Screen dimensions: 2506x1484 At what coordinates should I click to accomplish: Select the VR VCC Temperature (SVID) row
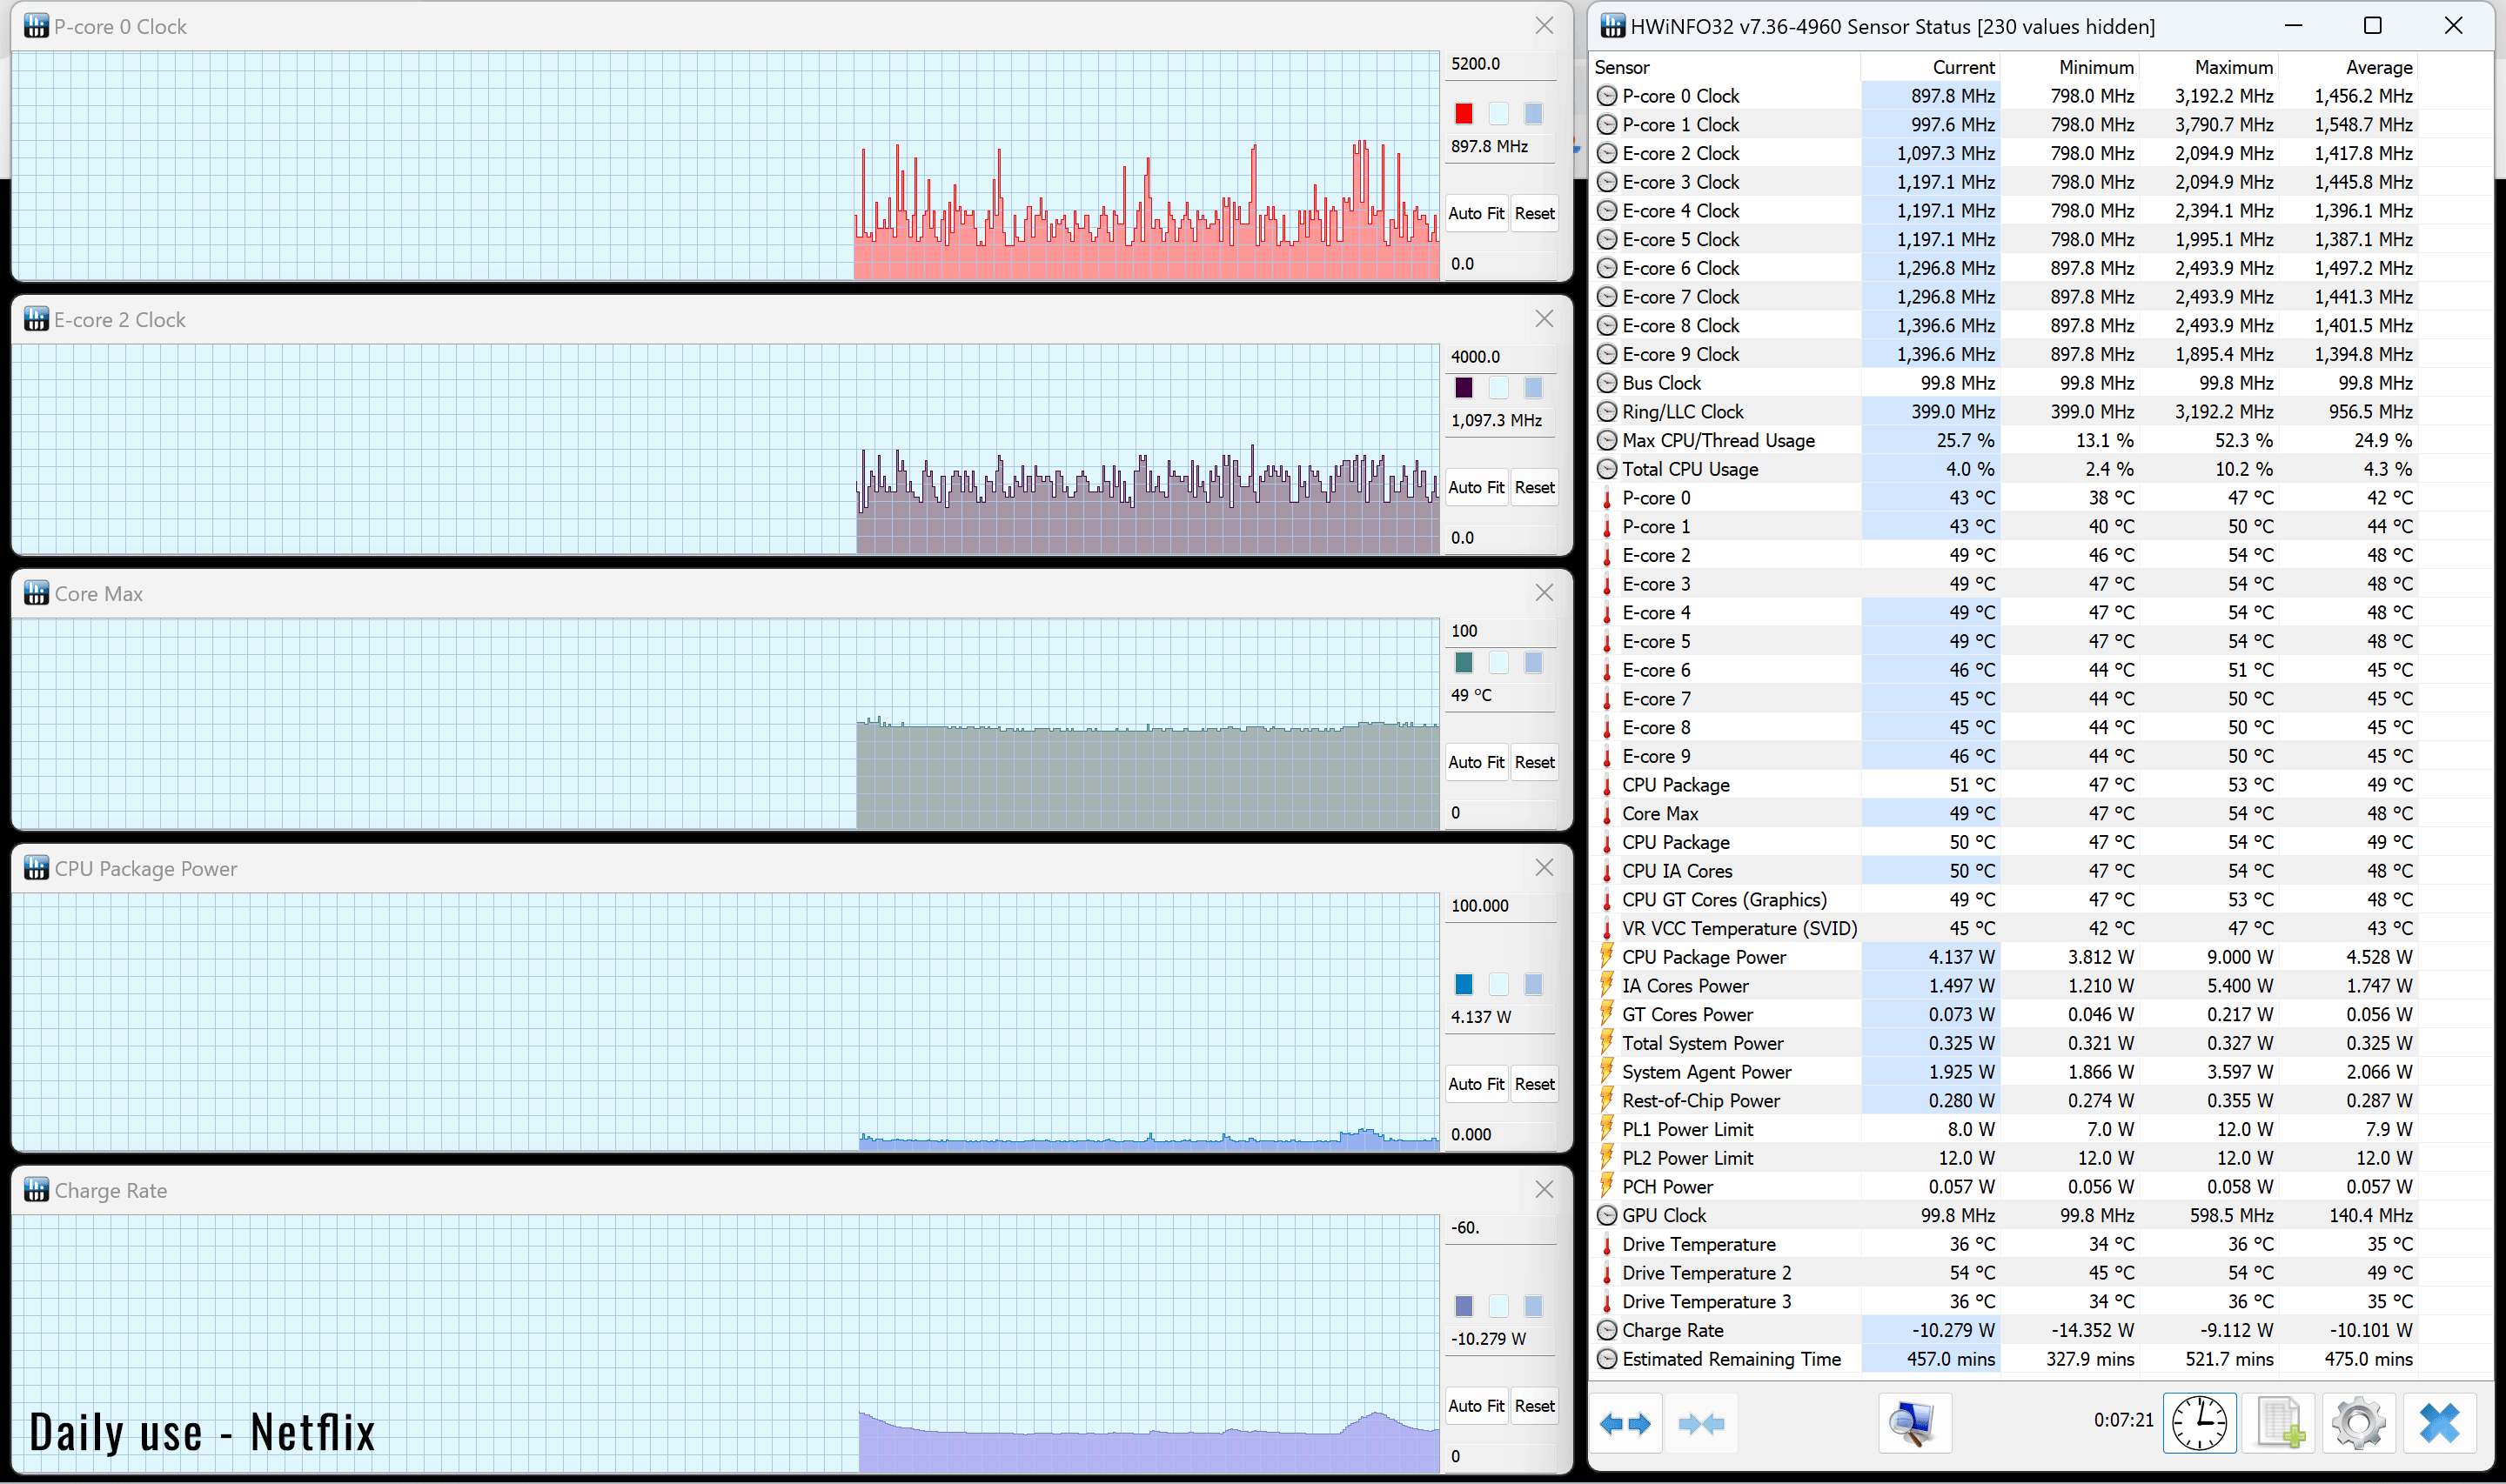click(x=2004, y=929)
